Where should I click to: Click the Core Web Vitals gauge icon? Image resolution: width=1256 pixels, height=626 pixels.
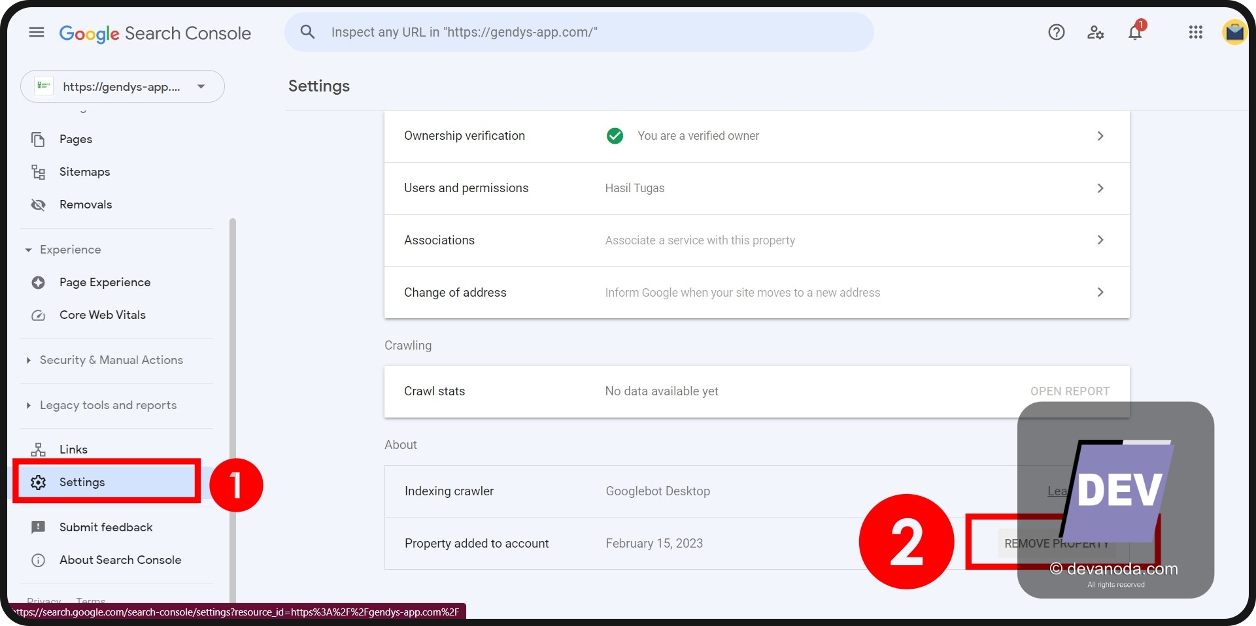[x=38, y=315]
